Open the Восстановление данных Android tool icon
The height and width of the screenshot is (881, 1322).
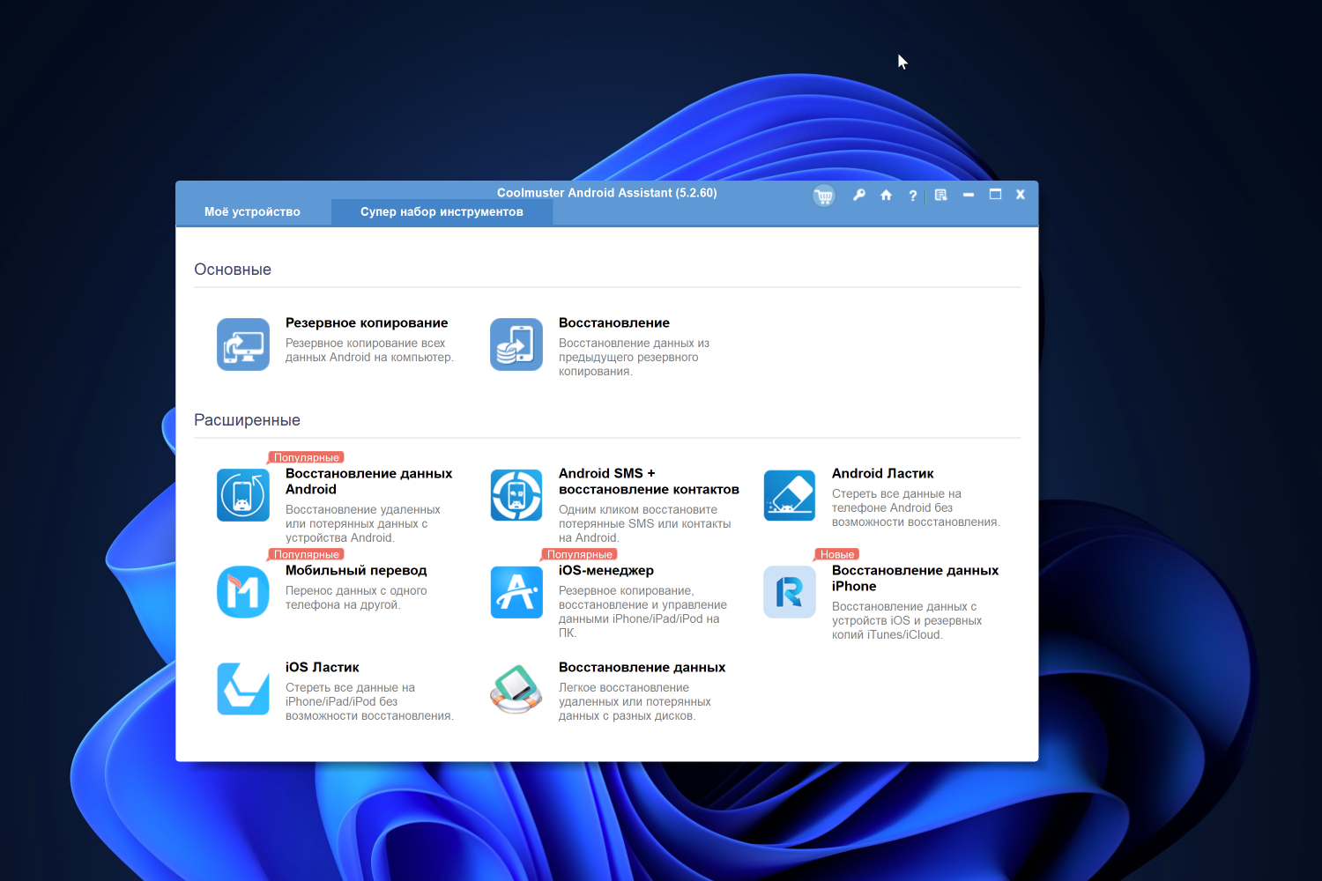pyautogui.click(x=243, y=495)
